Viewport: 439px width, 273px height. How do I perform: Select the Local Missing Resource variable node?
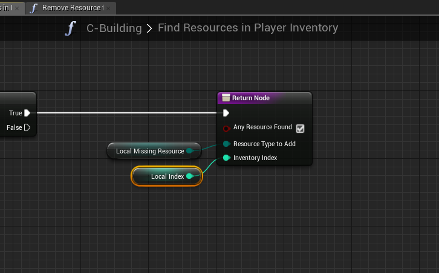[x=149, y=151]
